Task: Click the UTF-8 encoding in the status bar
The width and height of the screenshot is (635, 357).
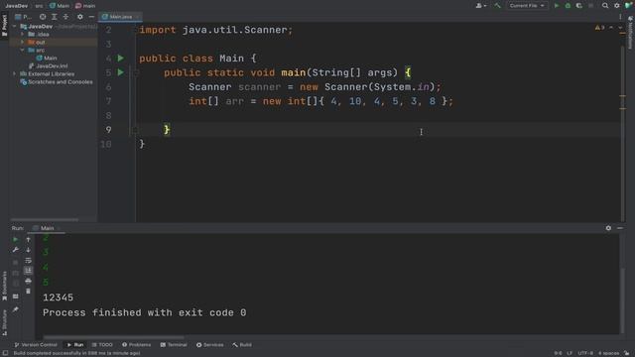Action: [x=585, y=353]
